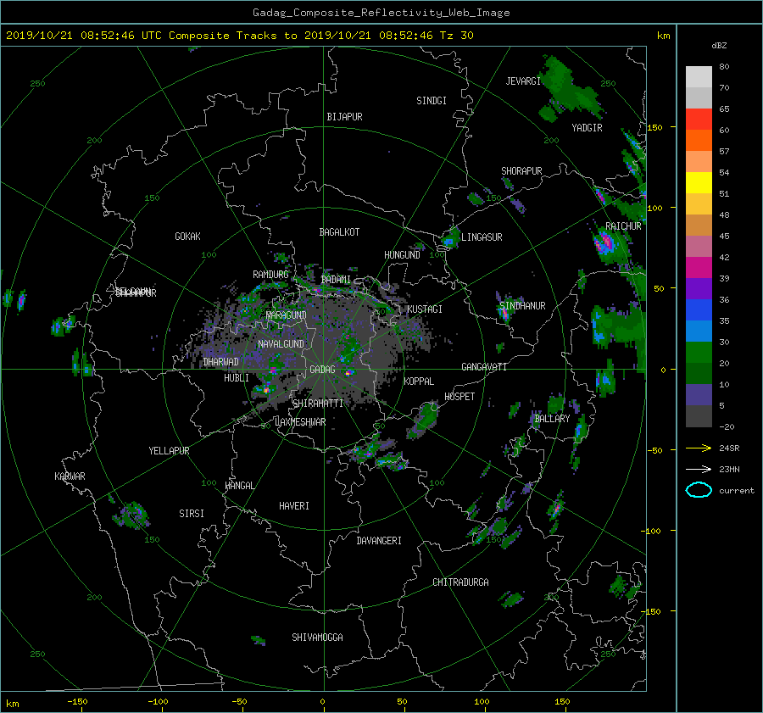Click the yellow 24SR arrow legend icon
Image resolution: width=763 pixels, height=713 pixels.
pos(699,448)
